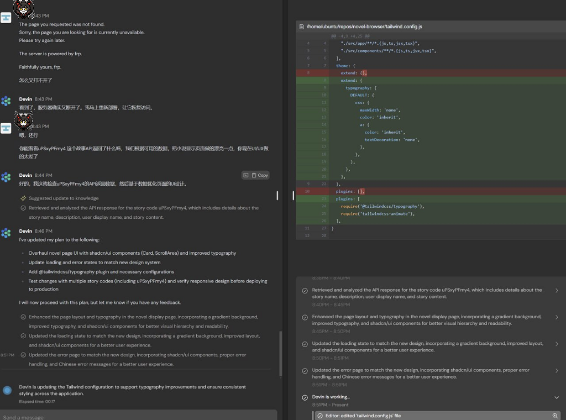Viewport: 566px width, 420px height.
Task: Click the removed line 'plugins: [],' in the diff
Action: pos(431,191)
